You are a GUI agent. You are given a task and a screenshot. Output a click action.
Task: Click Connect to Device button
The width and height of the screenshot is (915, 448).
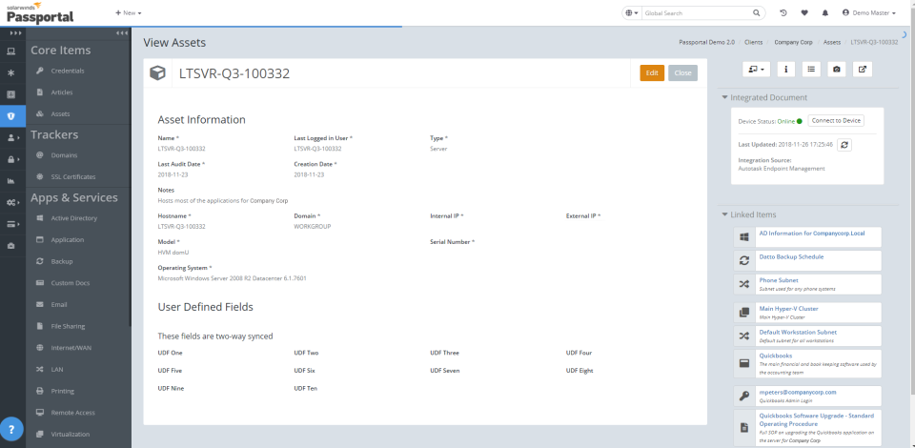point(836,121)
